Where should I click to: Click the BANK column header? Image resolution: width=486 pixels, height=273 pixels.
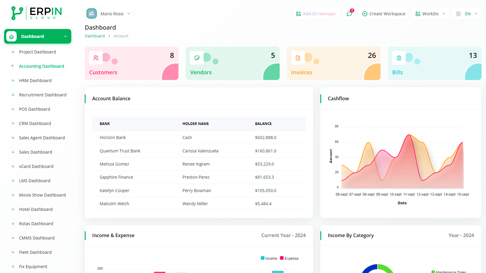coord(105,124)
